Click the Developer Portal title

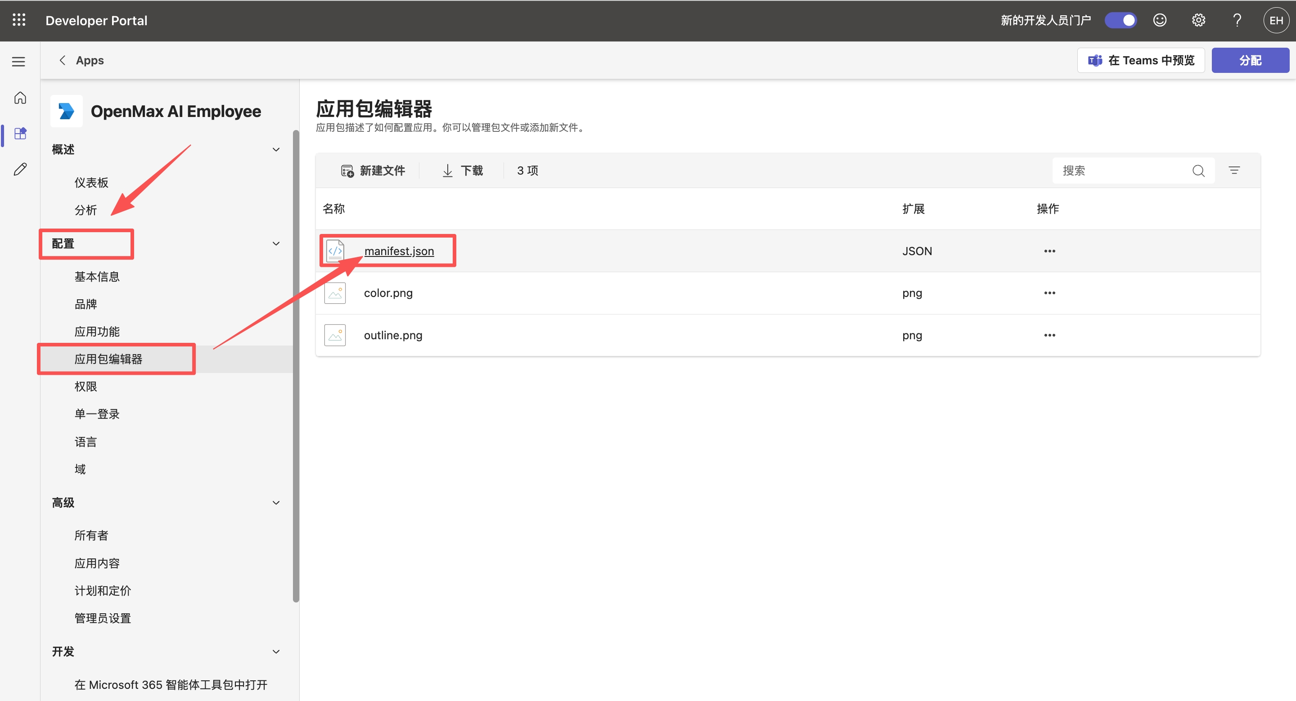pyautogui.click(x=96, y=20)
